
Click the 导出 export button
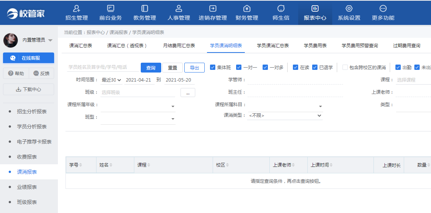194,68
